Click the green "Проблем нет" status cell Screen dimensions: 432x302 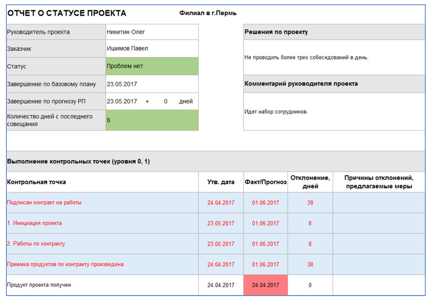pos(152,66)
